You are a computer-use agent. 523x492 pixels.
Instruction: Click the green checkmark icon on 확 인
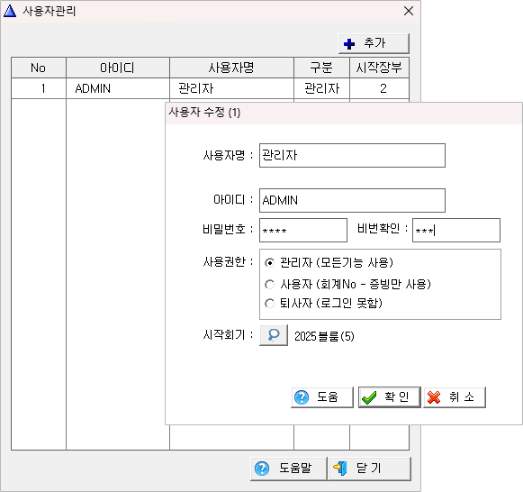(x=369, y=397)
